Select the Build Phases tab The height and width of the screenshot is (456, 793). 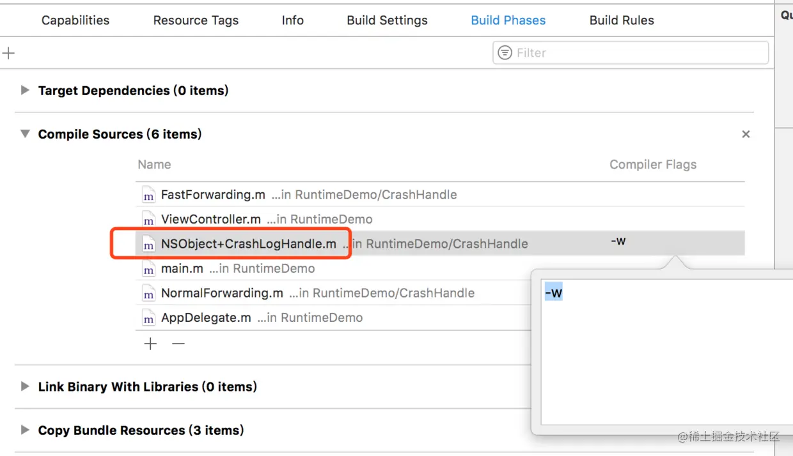pos(508,20)
